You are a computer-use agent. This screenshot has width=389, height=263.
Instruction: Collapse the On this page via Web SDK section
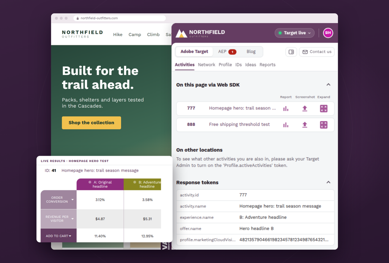(x=328, y=84)
